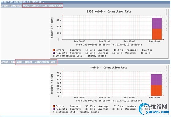Viewport: 171px width, 117px height.
Task: Open the Tomcat - Connection Rate template without 9500
Action: coord(39,62)
